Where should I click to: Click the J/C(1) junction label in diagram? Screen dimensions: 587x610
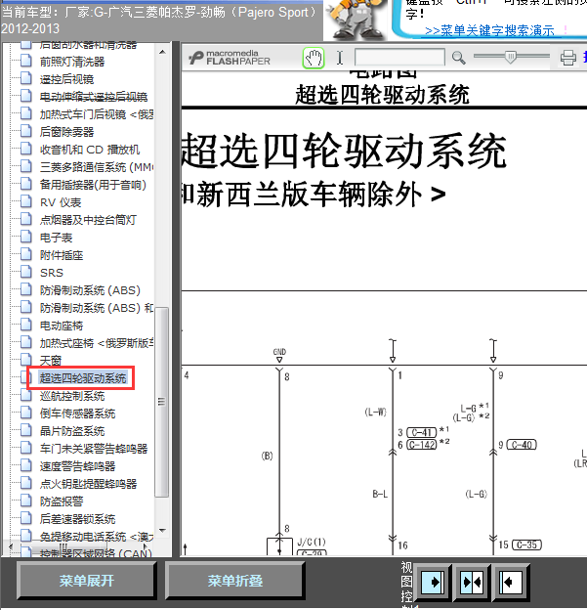point(312,542)
